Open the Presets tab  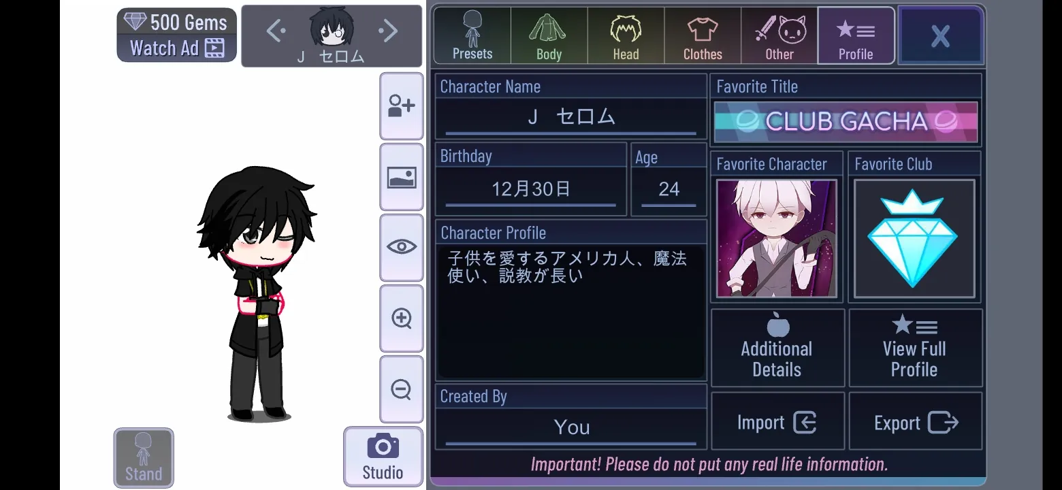coord(472,35)
